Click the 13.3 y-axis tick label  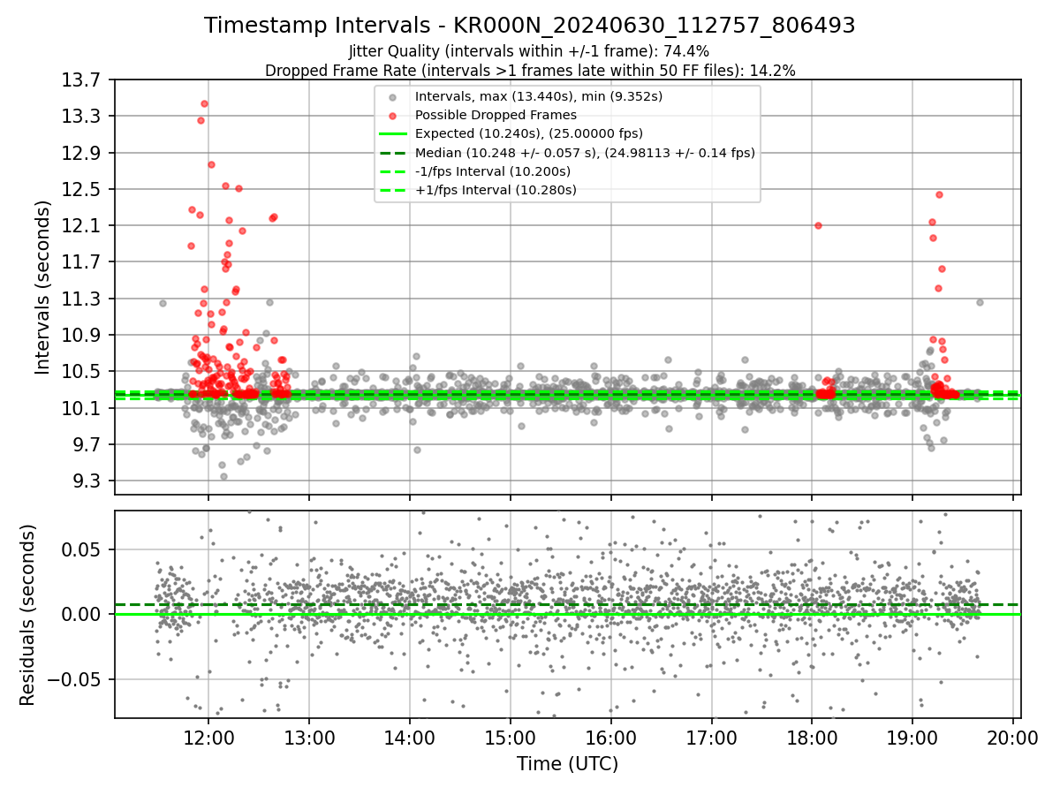point(82,117)
